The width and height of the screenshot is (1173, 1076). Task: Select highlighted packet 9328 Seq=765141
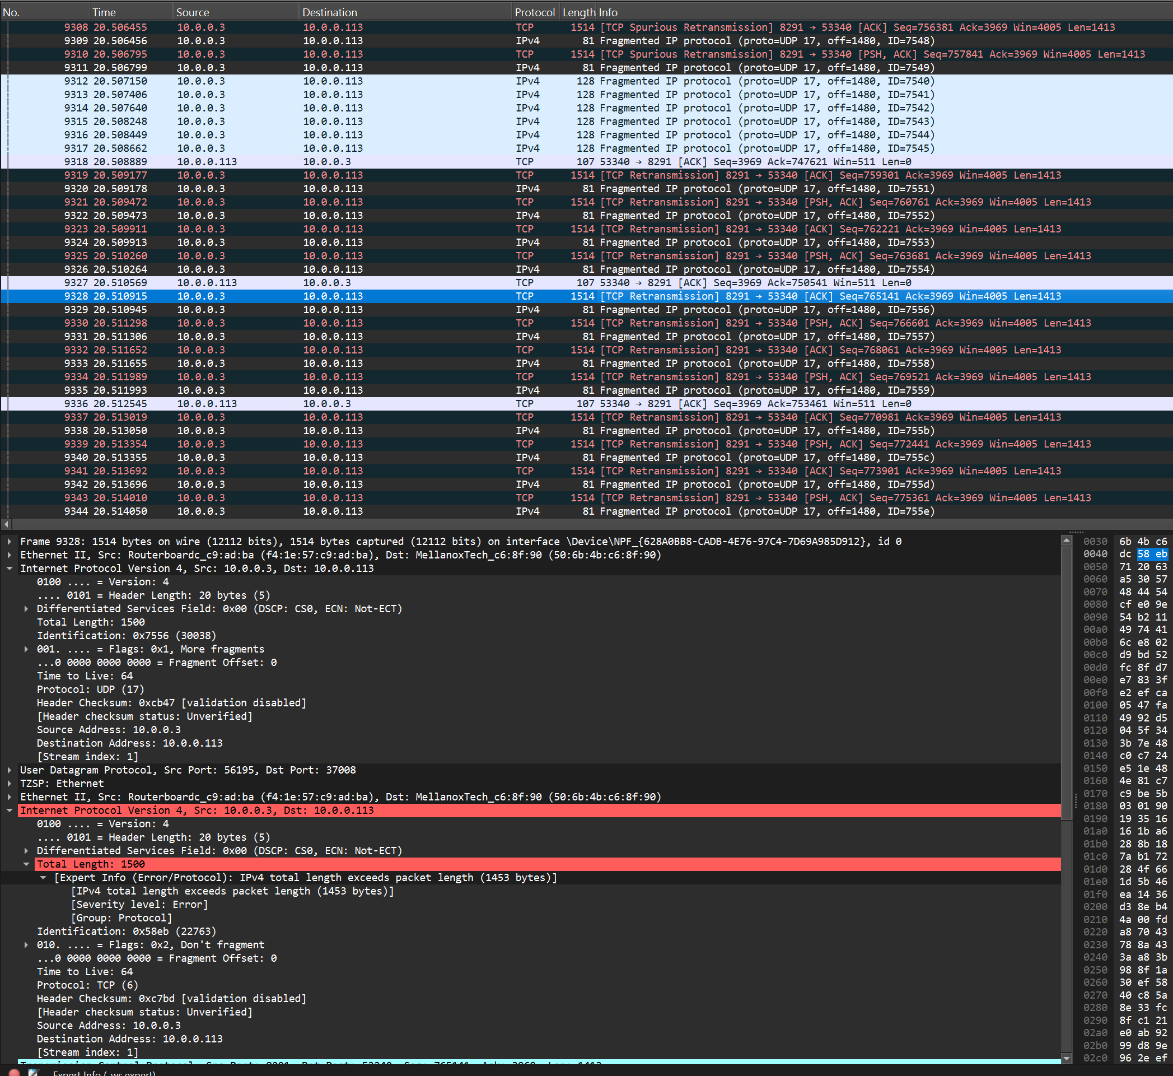586,296
